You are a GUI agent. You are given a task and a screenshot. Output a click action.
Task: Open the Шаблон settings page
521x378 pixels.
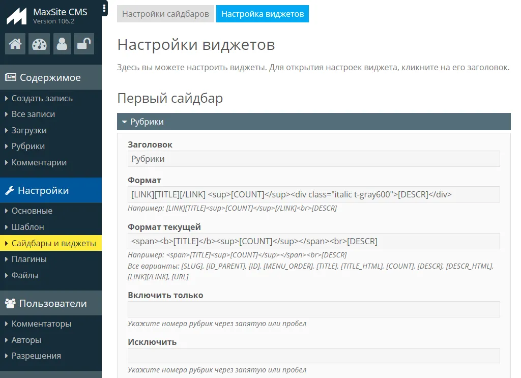coord(27,227)
